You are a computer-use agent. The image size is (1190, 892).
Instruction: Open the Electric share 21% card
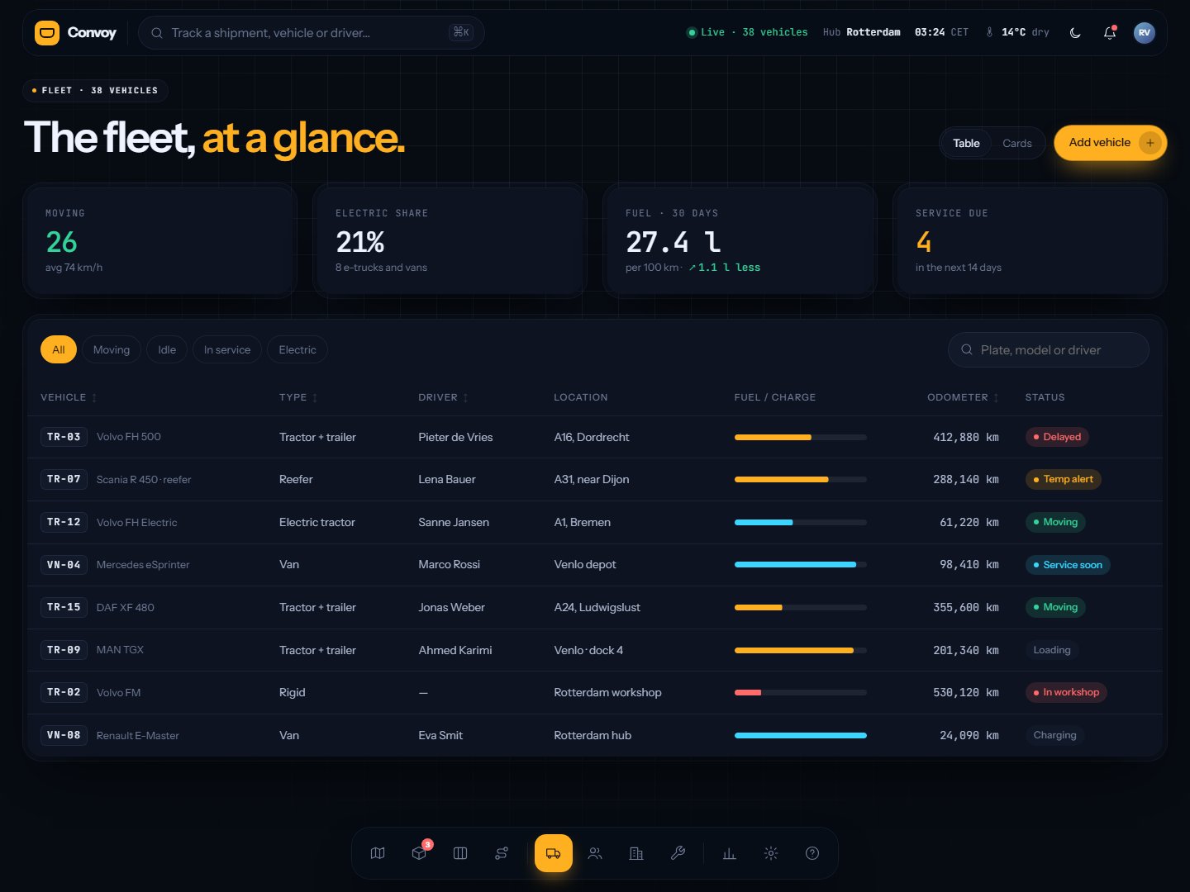(x=450, y=240)
